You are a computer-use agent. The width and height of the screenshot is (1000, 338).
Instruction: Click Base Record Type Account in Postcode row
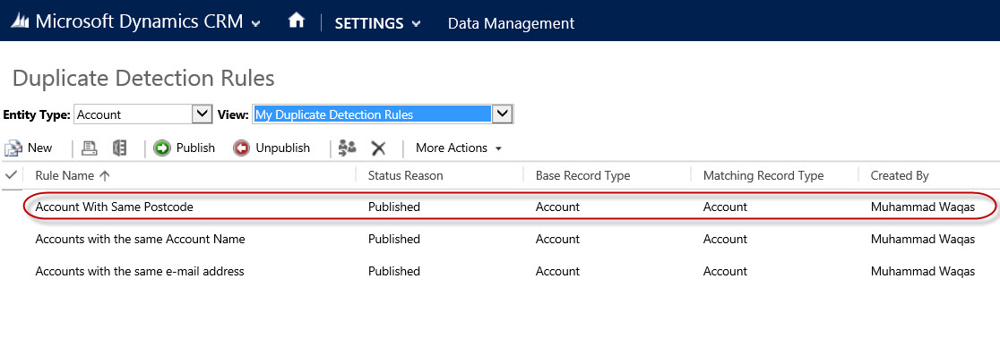[x=557, y=207]
